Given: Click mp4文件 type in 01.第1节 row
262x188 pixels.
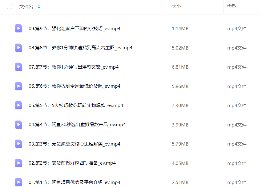Looking at the screenshot, I should coord(237,182).
